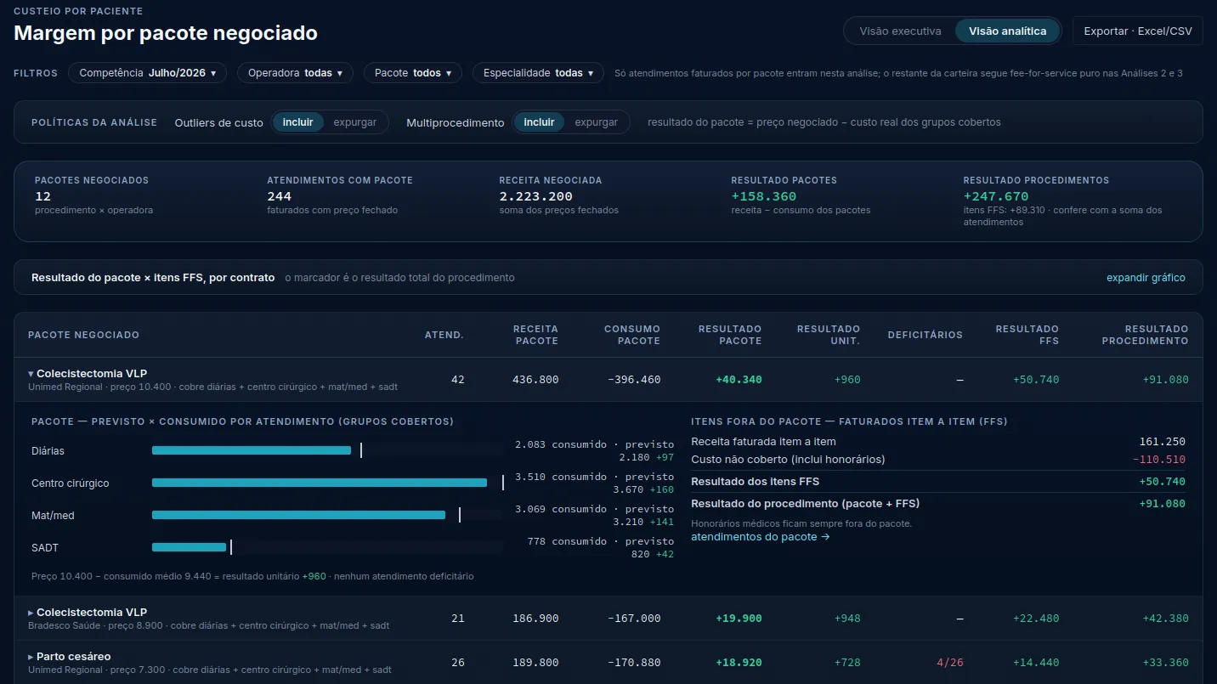
Task: Click the SADT consumption bar
Action: tap(189, 547)
